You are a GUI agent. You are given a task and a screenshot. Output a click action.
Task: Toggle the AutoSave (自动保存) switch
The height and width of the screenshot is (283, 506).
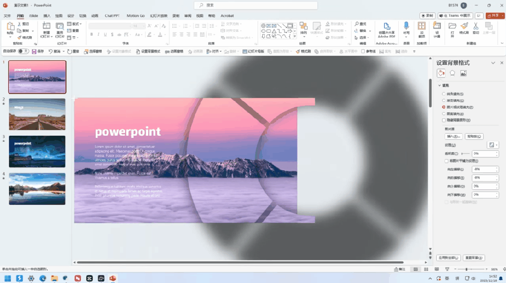(x=23, y=51)
